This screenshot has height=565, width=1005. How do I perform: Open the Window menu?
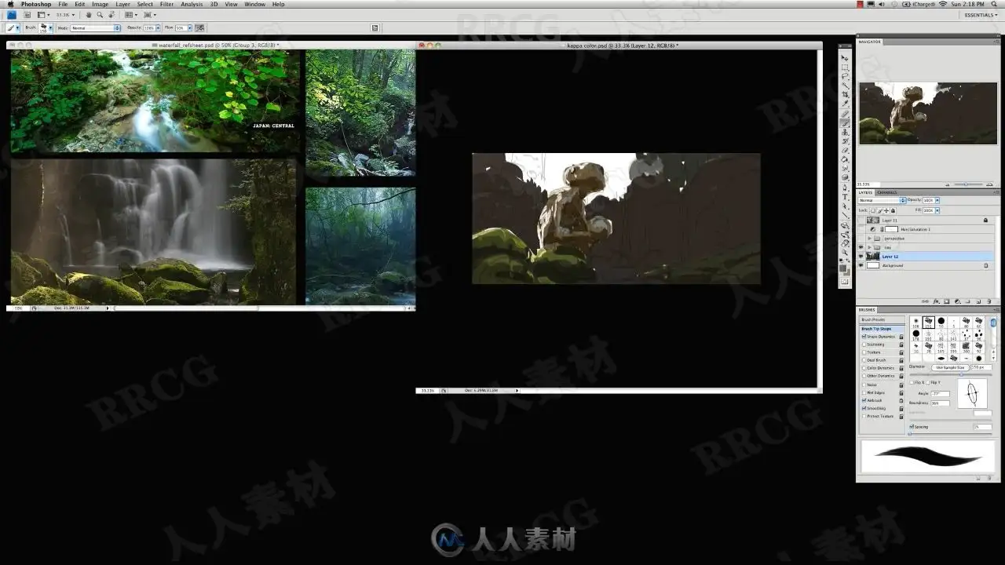click(x=255, y=4)
